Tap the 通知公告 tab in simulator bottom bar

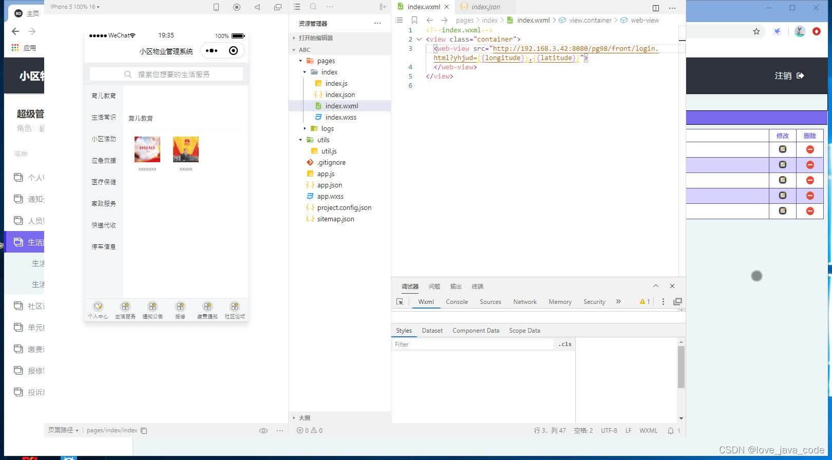[x=153, y=311]
